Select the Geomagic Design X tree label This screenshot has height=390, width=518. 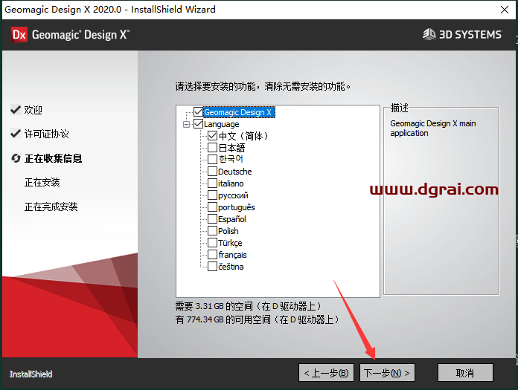[x=238, y=112]
